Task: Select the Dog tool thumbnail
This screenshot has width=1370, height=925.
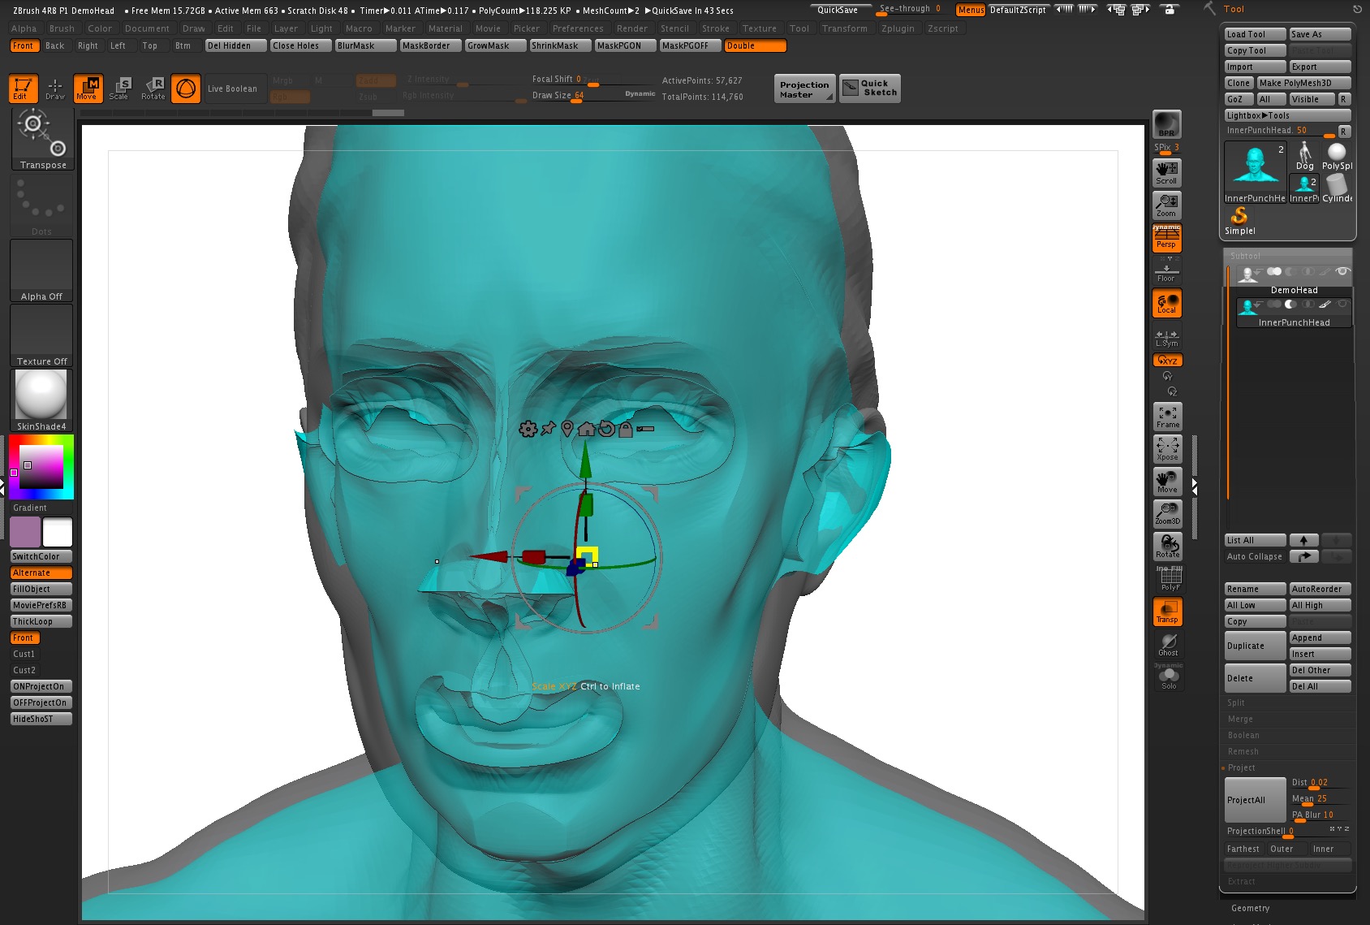Action: point(1304,155)
